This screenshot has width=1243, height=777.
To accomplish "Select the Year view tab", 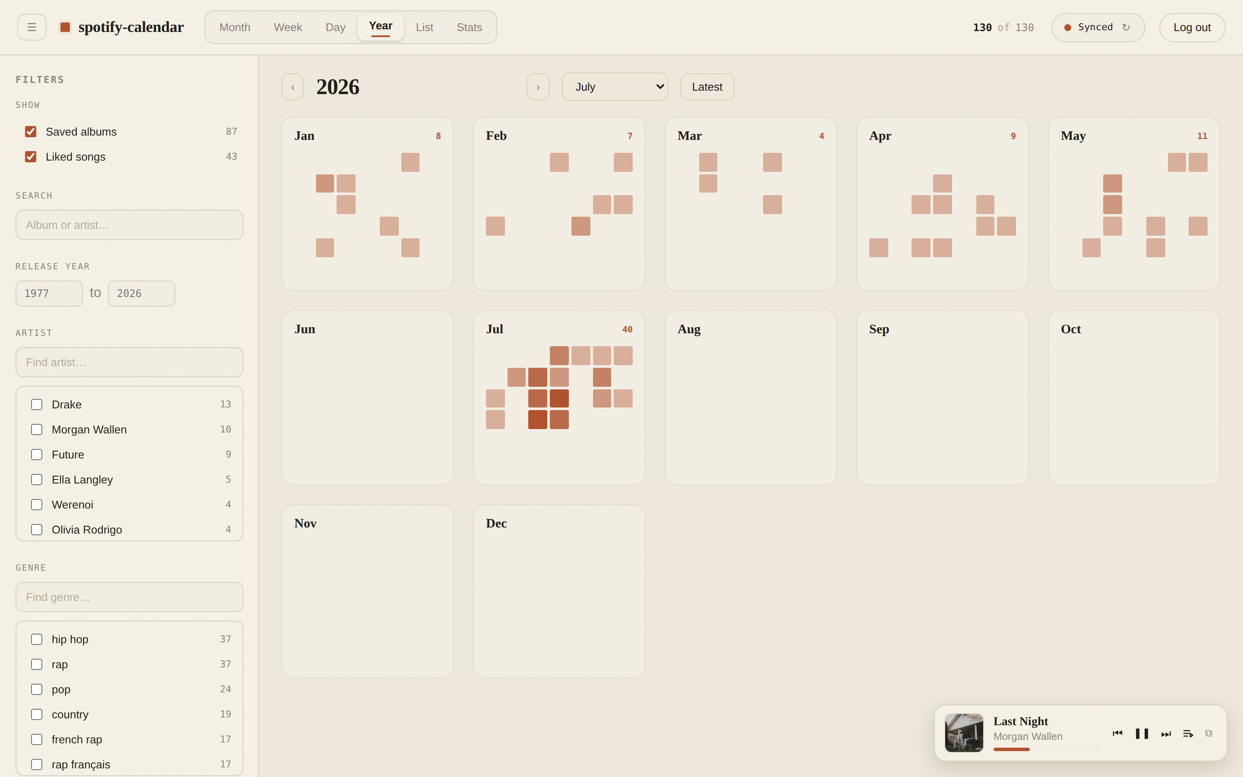I will (x=381, y=27).
